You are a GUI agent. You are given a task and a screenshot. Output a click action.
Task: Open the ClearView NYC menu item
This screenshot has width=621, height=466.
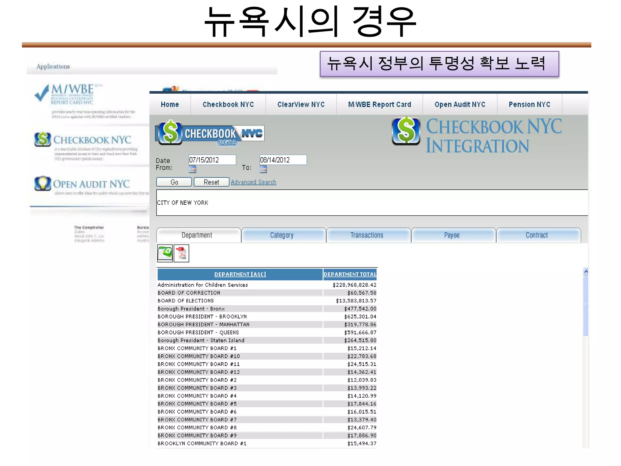coord(301,104)
